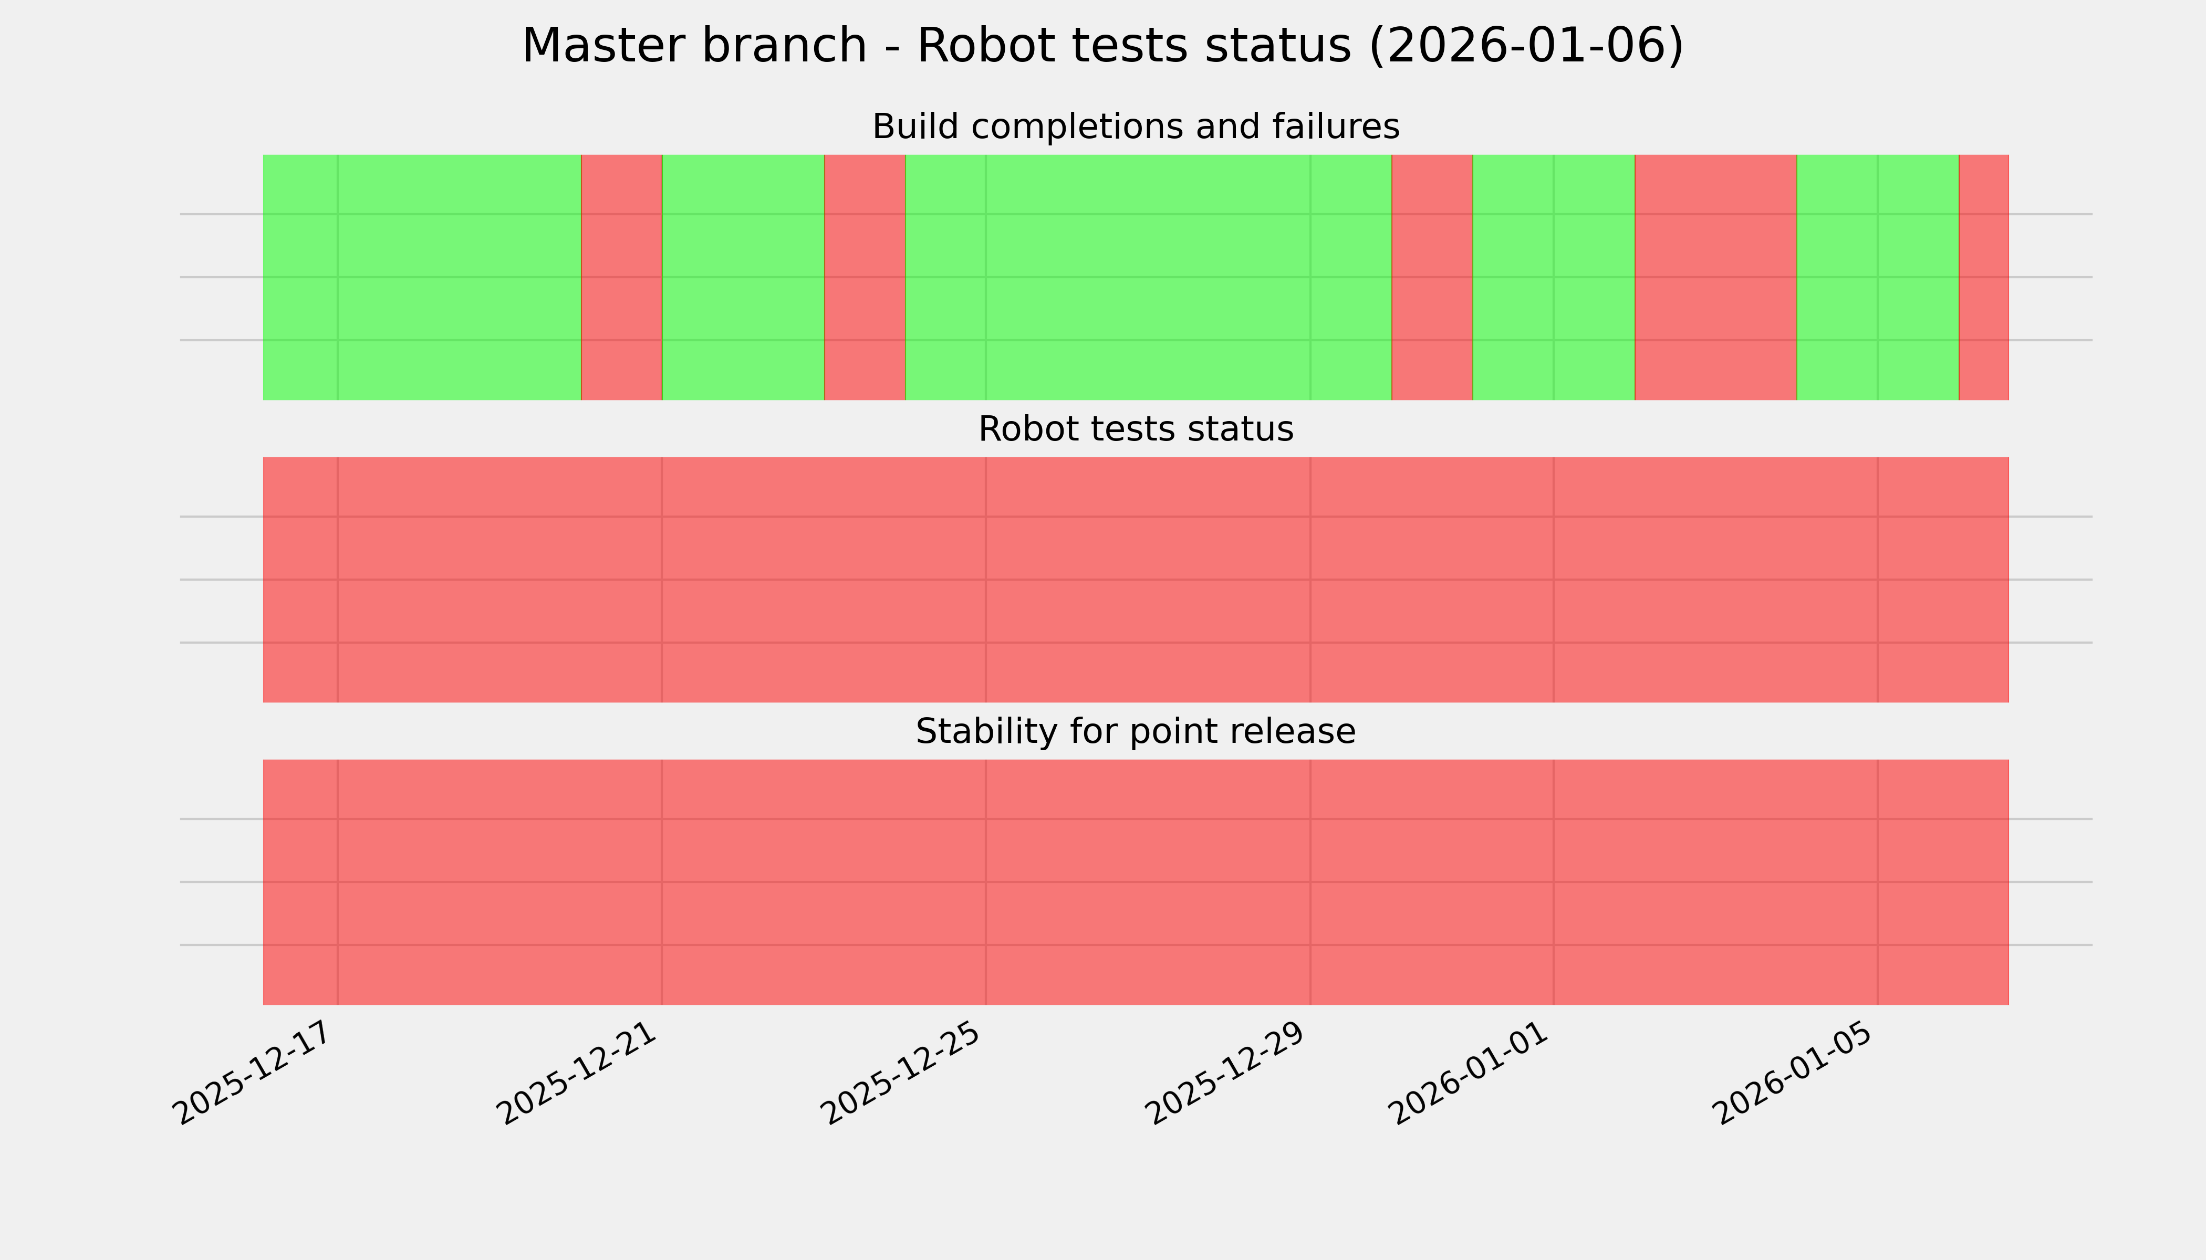The image size is (2206, 1260).
Task: Click the main title 'Master branch - Robot tests status'
Action: point(1102,46)
